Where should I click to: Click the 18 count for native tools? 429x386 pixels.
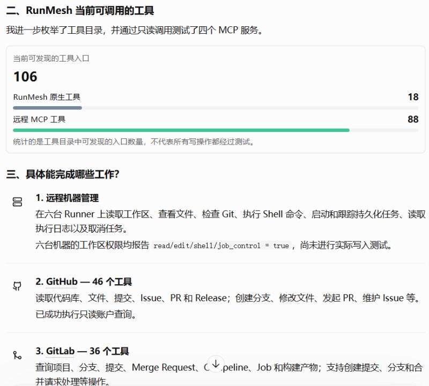pyautogui.click(x=413, y=97)
